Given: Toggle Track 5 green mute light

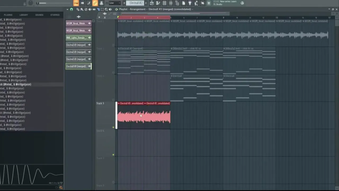Looking at the screenshot, I should pyautogui.click(x=113, y=127).
